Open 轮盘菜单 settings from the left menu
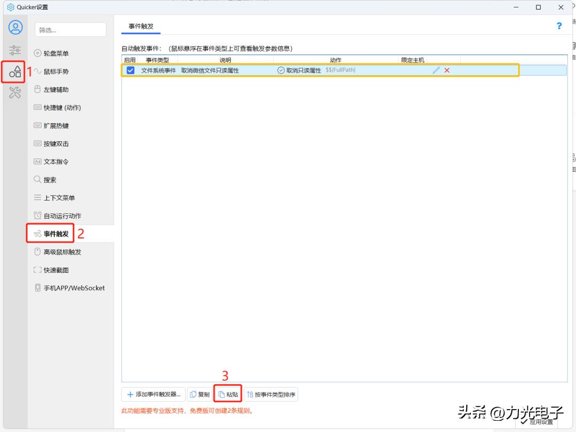The width and height of the screenshot is (576, 432). pyautogui.click(x=53, y=53)
